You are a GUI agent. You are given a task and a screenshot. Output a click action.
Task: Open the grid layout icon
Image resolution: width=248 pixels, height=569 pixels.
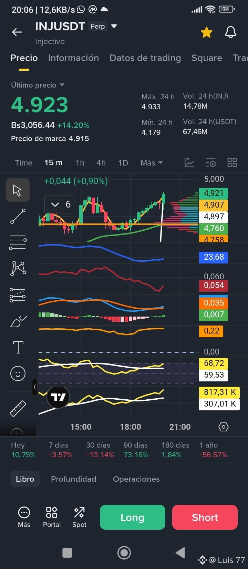232,162
